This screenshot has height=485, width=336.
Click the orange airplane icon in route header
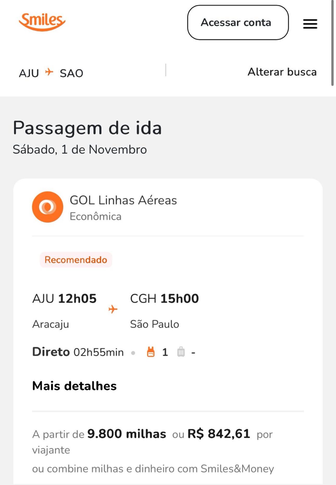(x=49, y=72)
